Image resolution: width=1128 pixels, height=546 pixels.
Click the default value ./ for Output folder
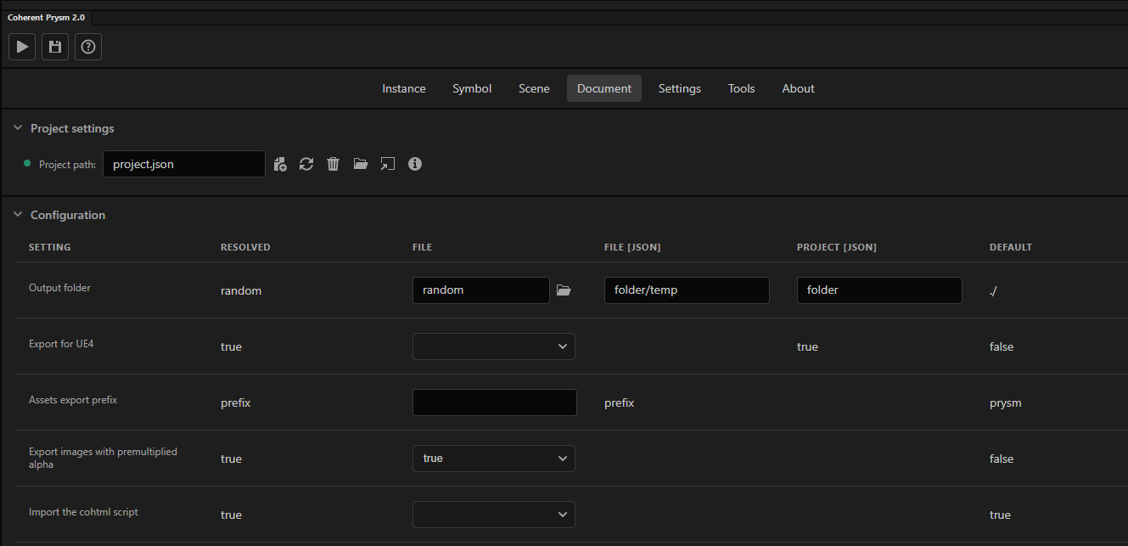click(993, 290)
